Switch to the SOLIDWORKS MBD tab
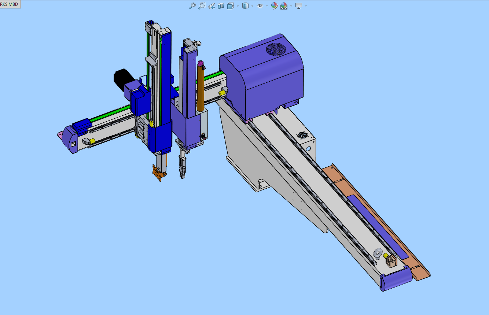The image size is (489, 315). [x=10, y=4]
